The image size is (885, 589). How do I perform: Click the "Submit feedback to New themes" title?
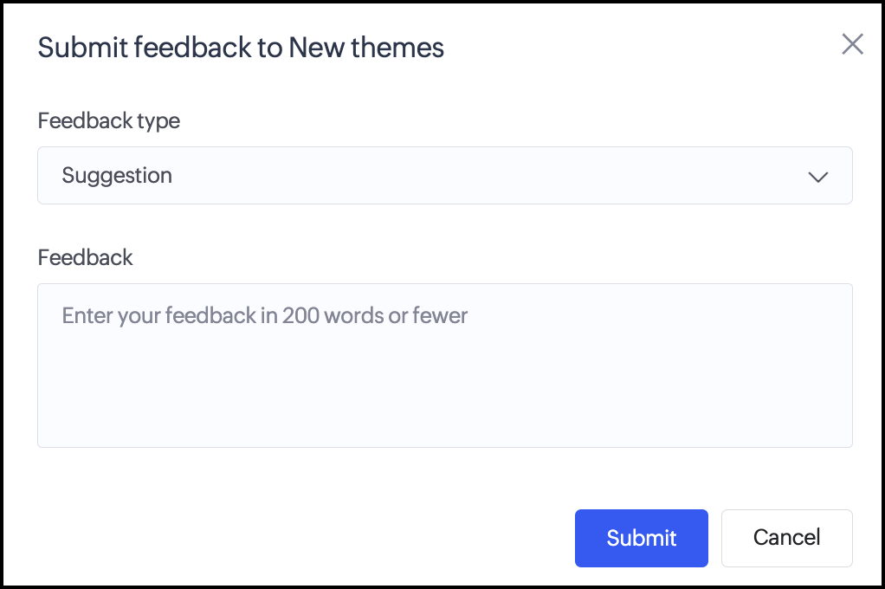241,48
